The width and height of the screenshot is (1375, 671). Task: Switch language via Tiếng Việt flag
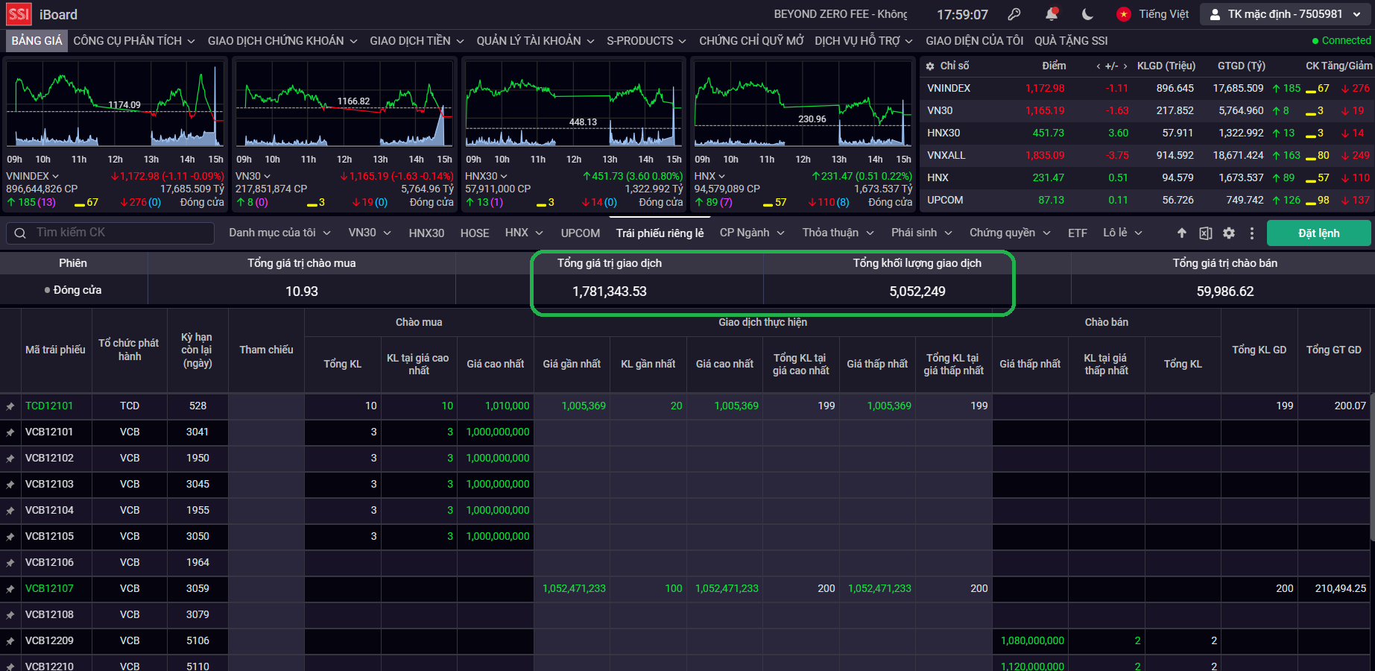click(x=1152, y=14)
